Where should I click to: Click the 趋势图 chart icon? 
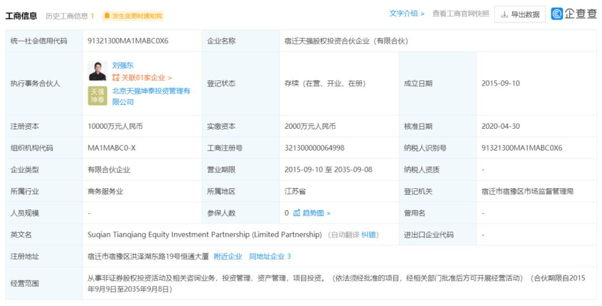tap(297, 213)
